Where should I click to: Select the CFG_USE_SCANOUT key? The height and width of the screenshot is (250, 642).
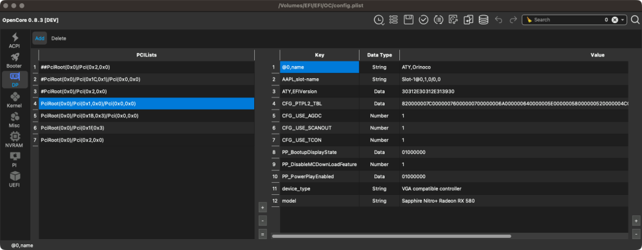tap(319, 128)
